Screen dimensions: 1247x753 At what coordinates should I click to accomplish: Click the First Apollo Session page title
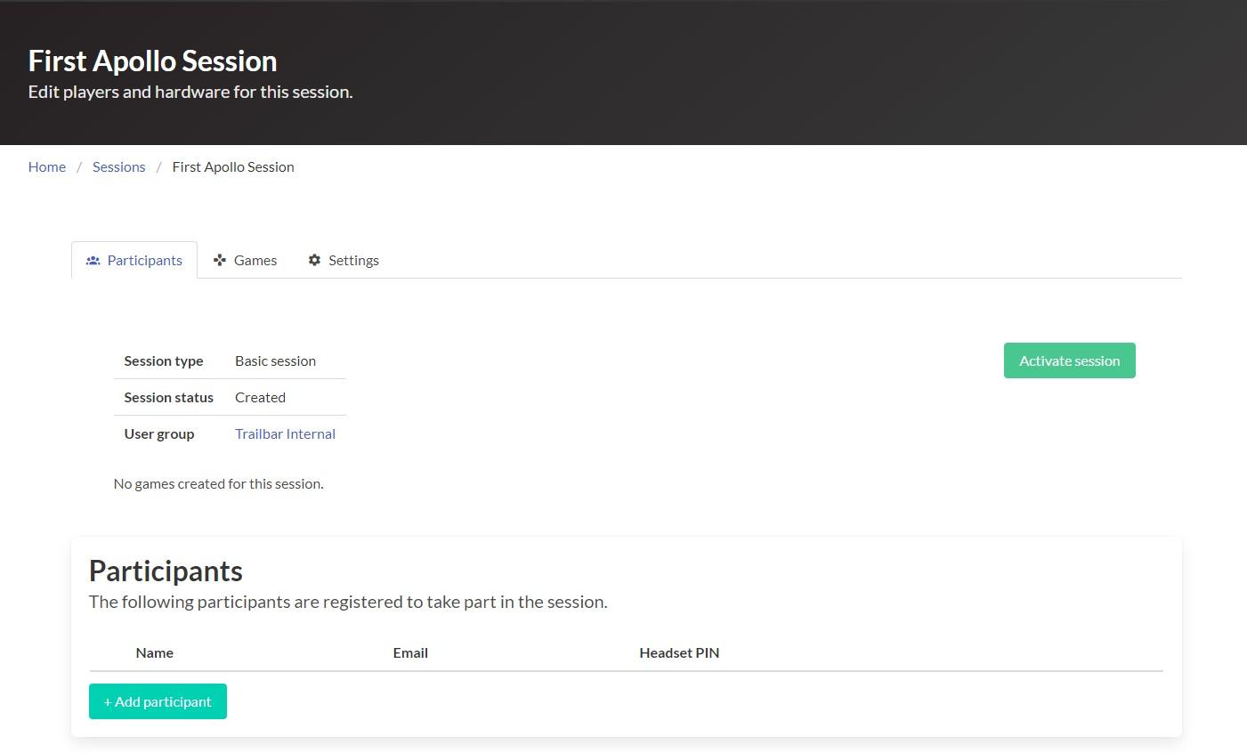pyautogui.click(x=153, y=61)
